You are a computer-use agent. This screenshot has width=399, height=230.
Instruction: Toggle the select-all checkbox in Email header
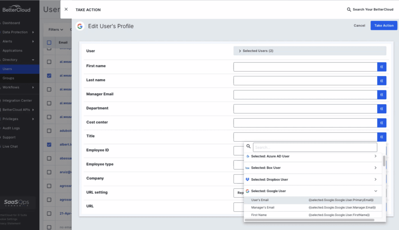[x=49, y=42]
